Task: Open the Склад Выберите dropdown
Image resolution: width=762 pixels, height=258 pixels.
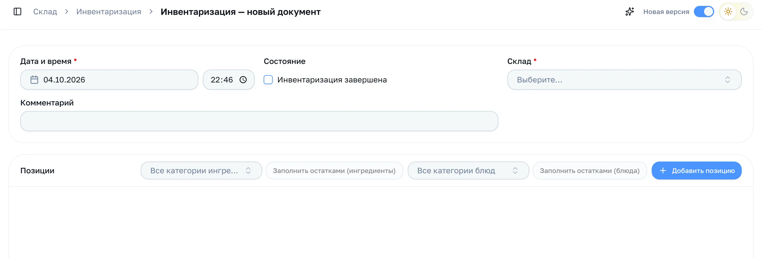Action: [x=624, y=80]
